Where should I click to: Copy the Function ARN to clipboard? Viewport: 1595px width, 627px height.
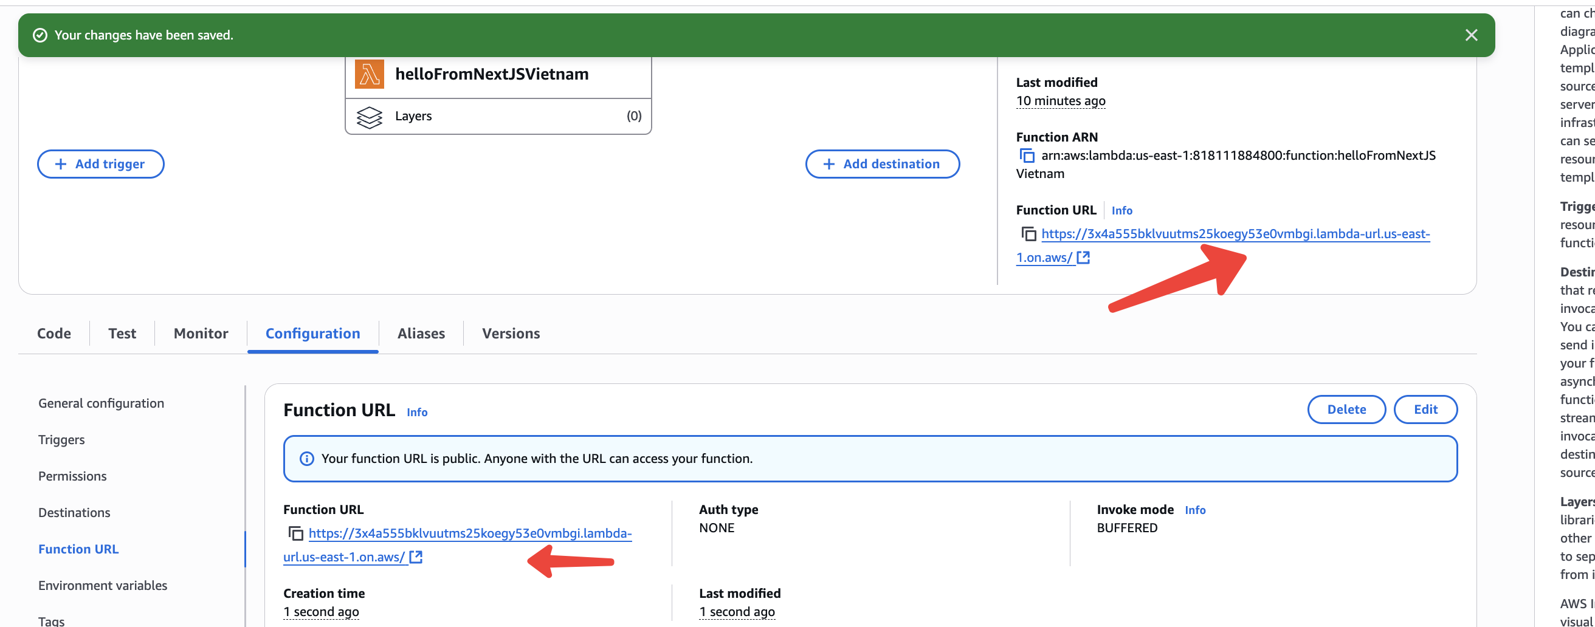click(1027, 156)
